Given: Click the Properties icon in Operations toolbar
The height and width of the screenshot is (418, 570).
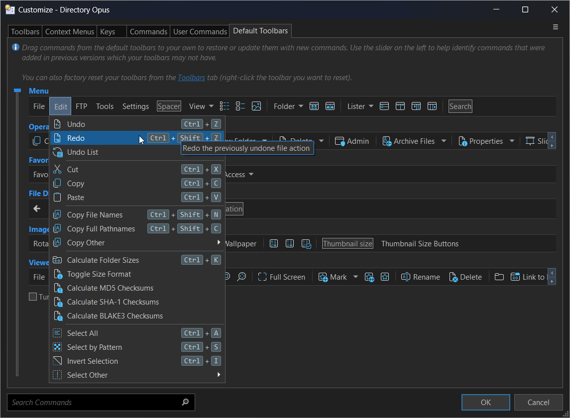Looking at the screenshot, I should pos(462,141).
